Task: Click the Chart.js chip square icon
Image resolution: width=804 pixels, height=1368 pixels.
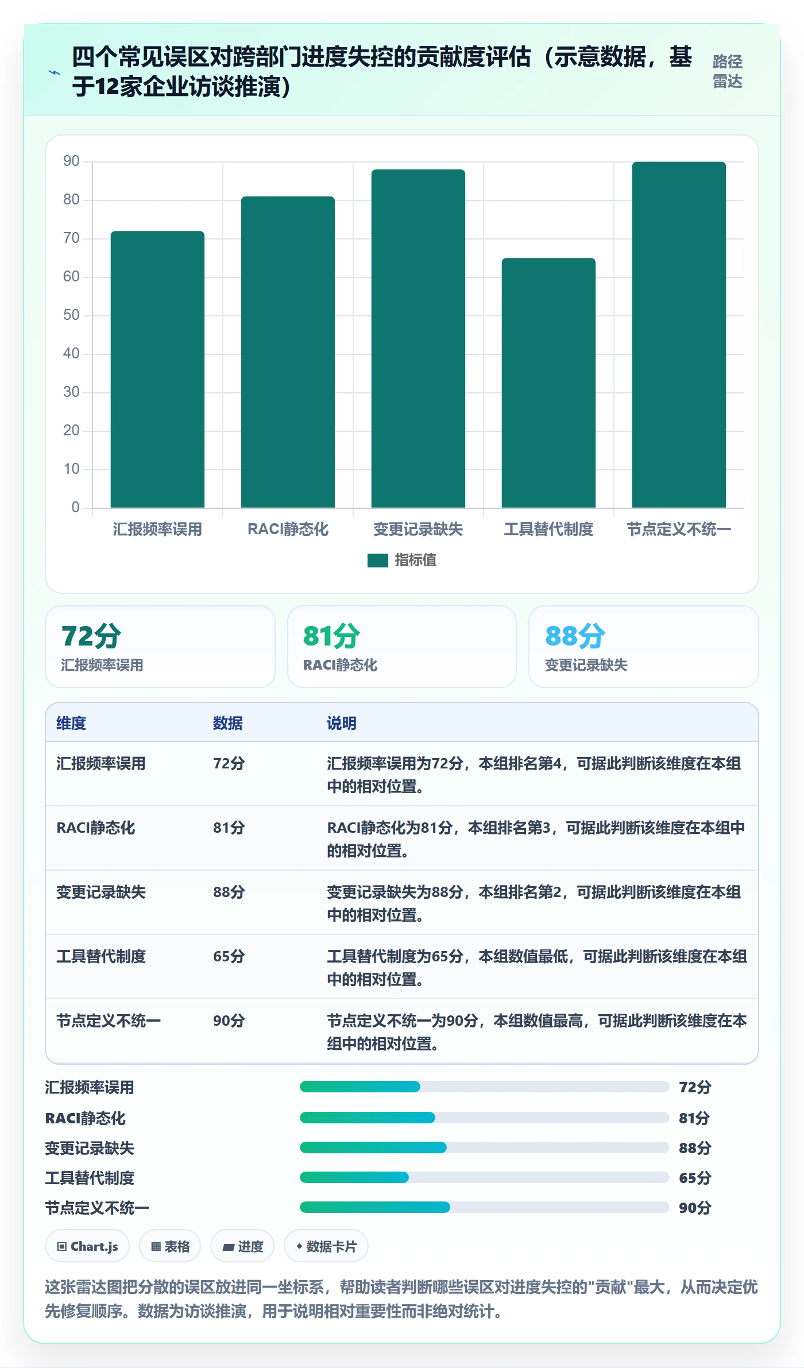Action: 62,1246
